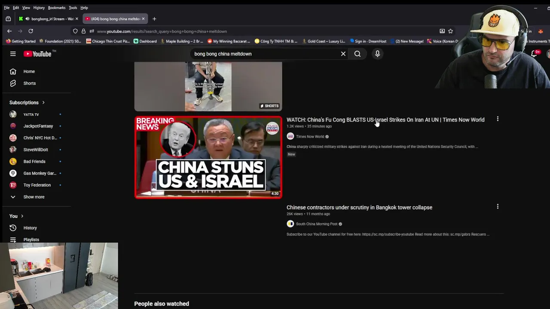The image size is (550, 309).
Task: Open the picture-in-picture reader icon in the URL bar
Action: (442, 31)
